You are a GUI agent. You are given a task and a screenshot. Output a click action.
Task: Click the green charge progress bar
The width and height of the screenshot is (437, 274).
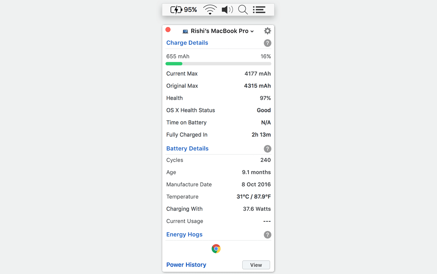(x=174, y=64)
